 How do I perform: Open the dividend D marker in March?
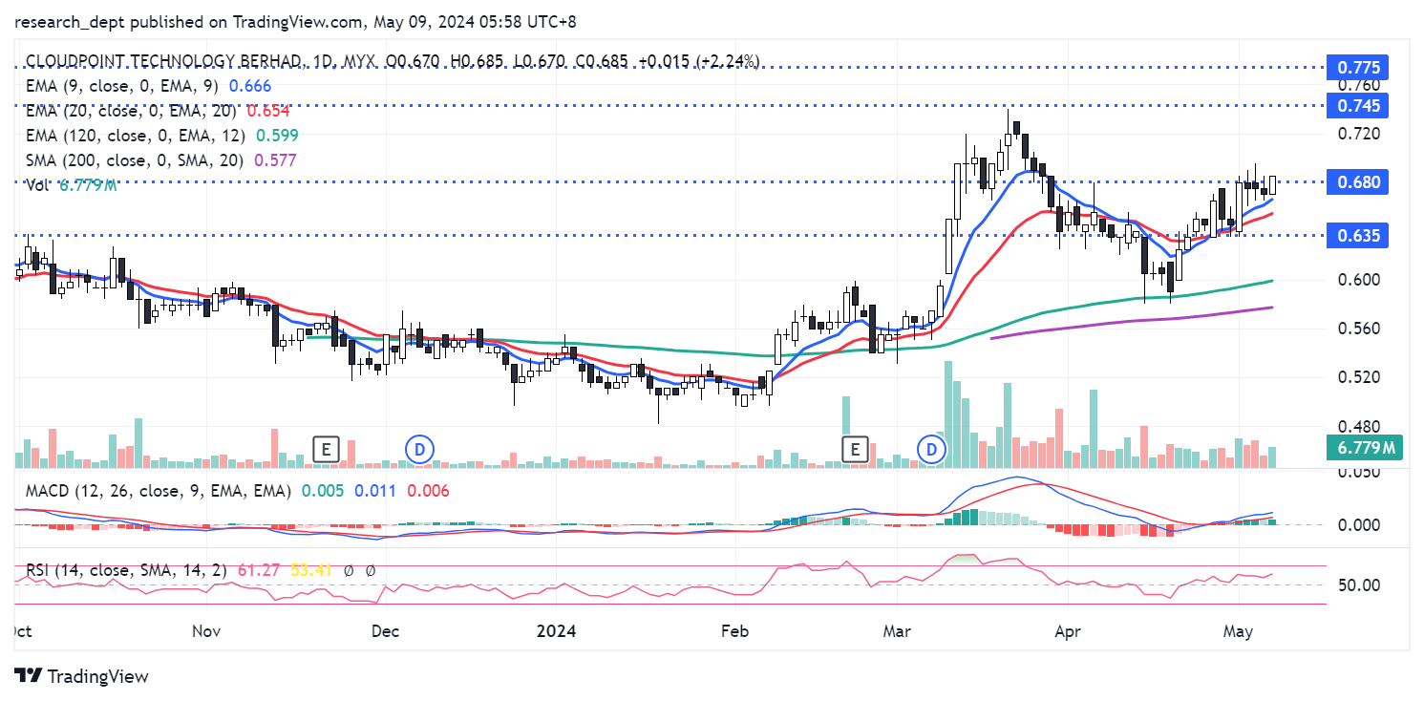931,448
